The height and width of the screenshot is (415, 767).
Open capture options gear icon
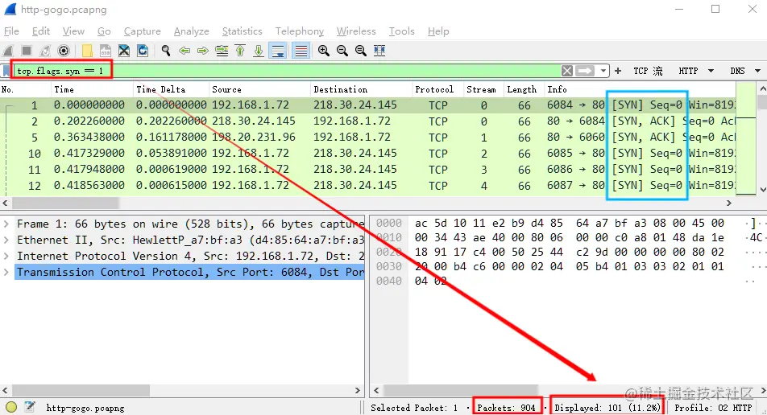coord(64,51)
